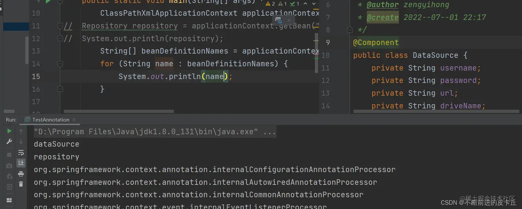Click commented System.out.println(repository) line
This screenshot has width=522, height=209.
153,39
